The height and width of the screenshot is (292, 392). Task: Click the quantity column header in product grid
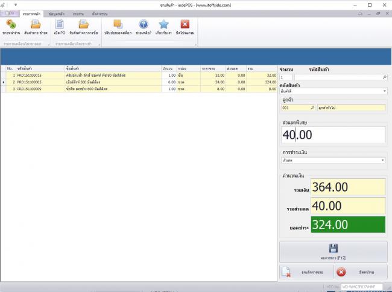[169, 68]
